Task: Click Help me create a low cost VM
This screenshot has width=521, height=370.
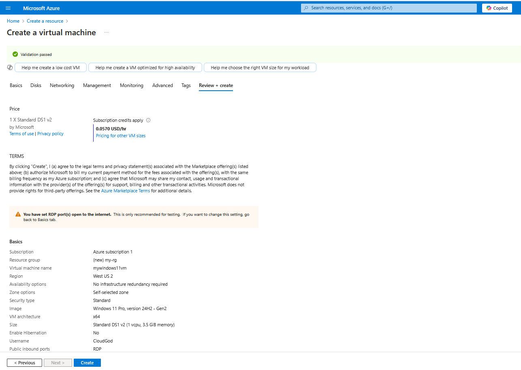Action: (x=51, y=68)
